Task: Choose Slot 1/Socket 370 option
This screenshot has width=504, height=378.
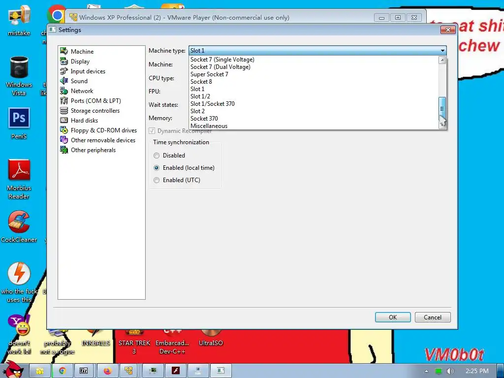Action: [x=314, y=104]
